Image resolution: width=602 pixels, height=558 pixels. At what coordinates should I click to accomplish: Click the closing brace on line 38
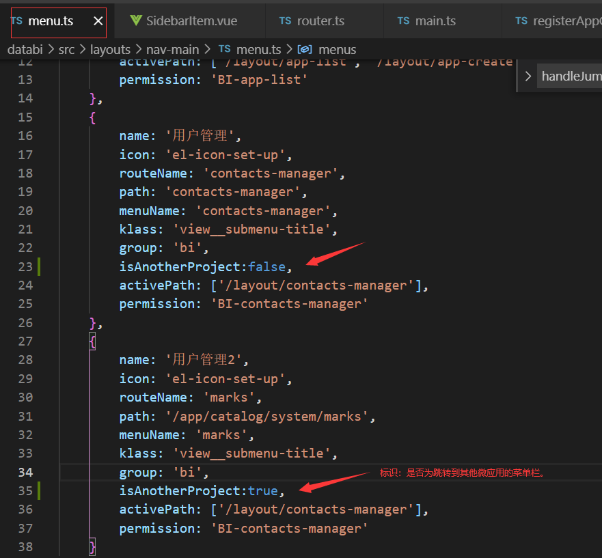tap(92, 547)
